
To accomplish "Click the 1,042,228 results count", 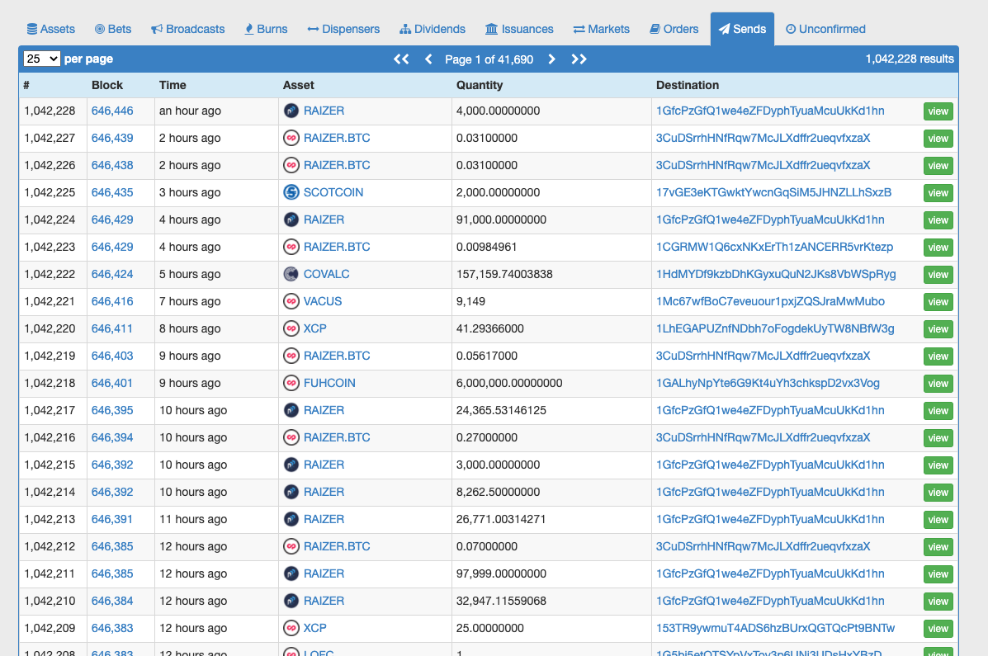I will pos(910,59).
